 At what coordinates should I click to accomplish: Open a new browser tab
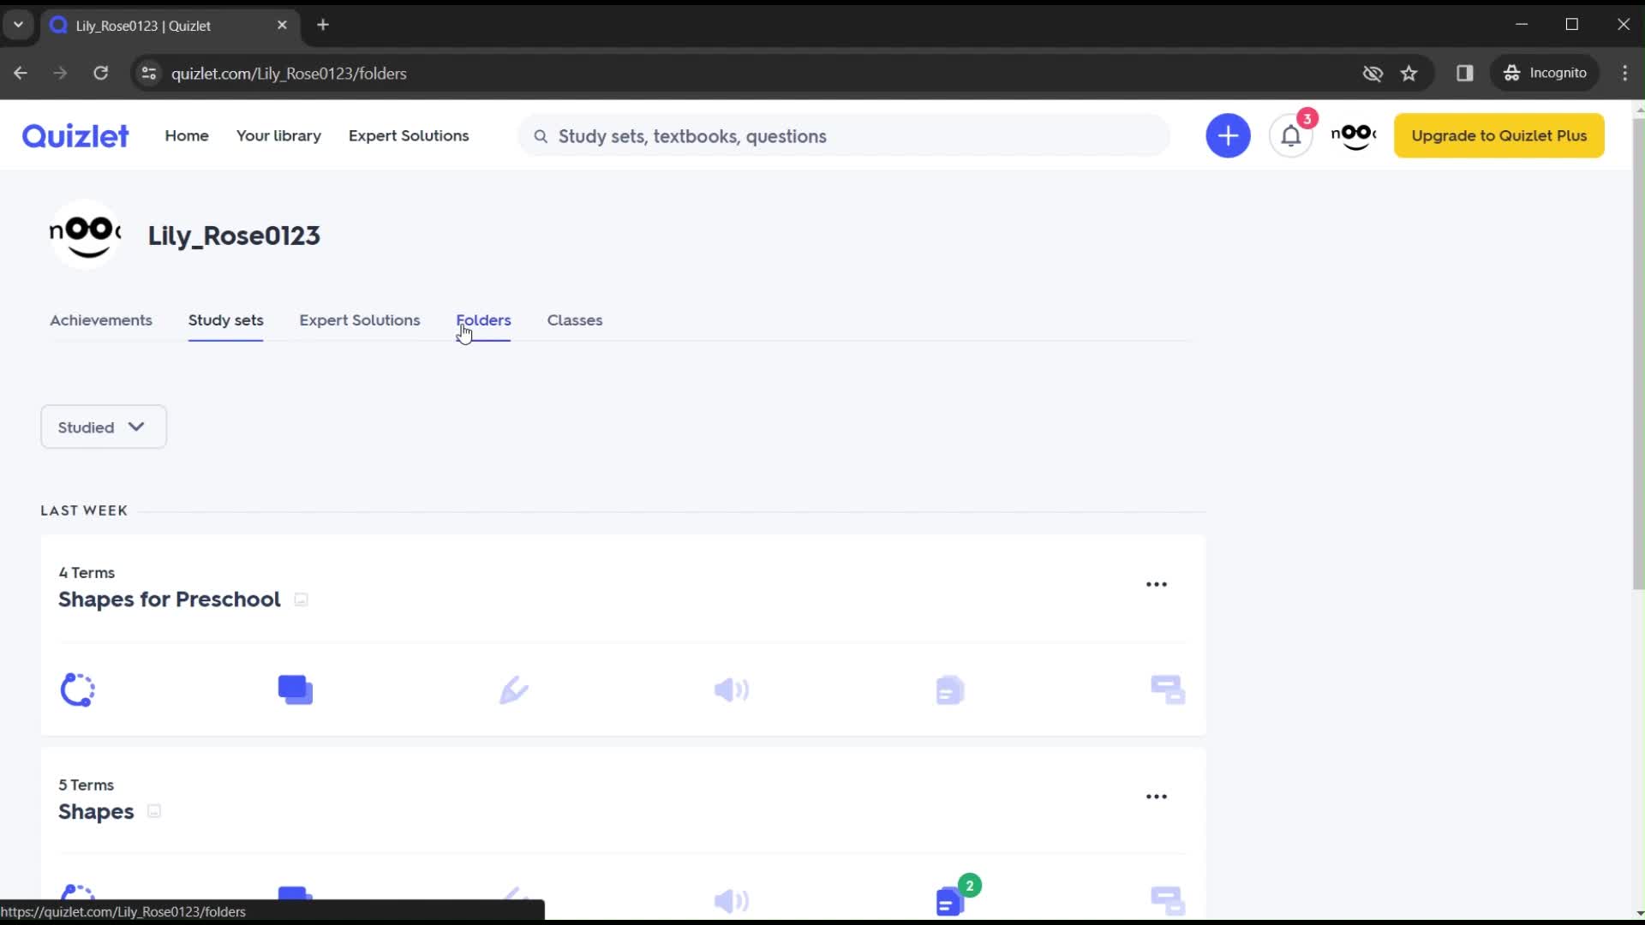point(323,25)
